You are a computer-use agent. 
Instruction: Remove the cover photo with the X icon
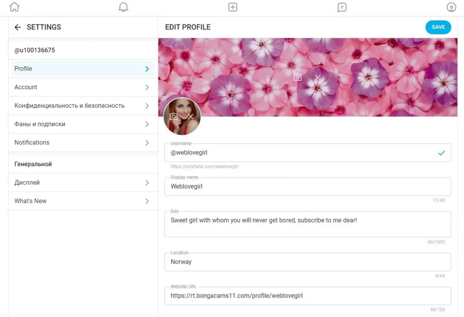click(x=318, y=77)
